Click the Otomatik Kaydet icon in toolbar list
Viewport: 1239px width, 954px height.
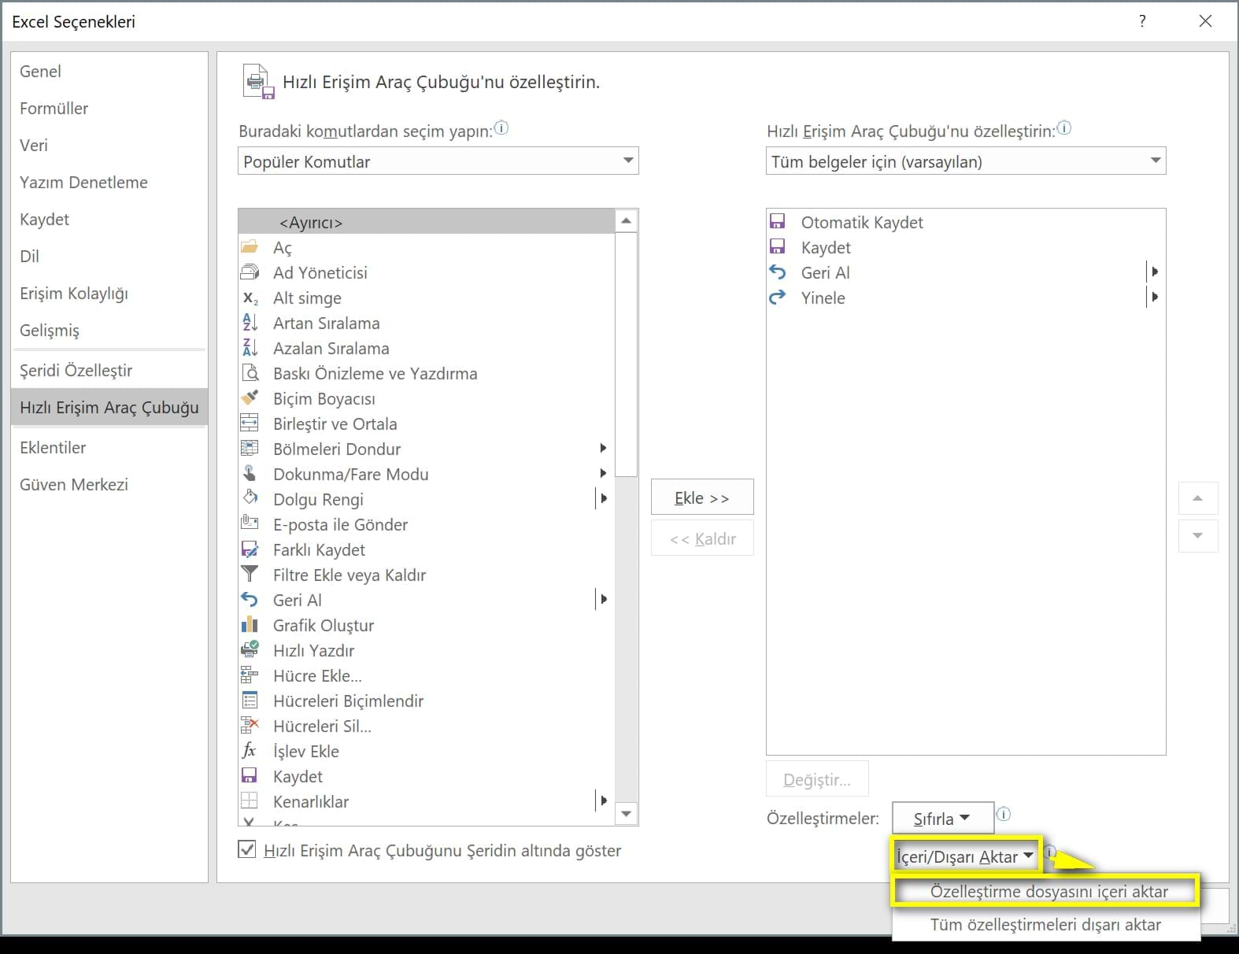point(778,222)
